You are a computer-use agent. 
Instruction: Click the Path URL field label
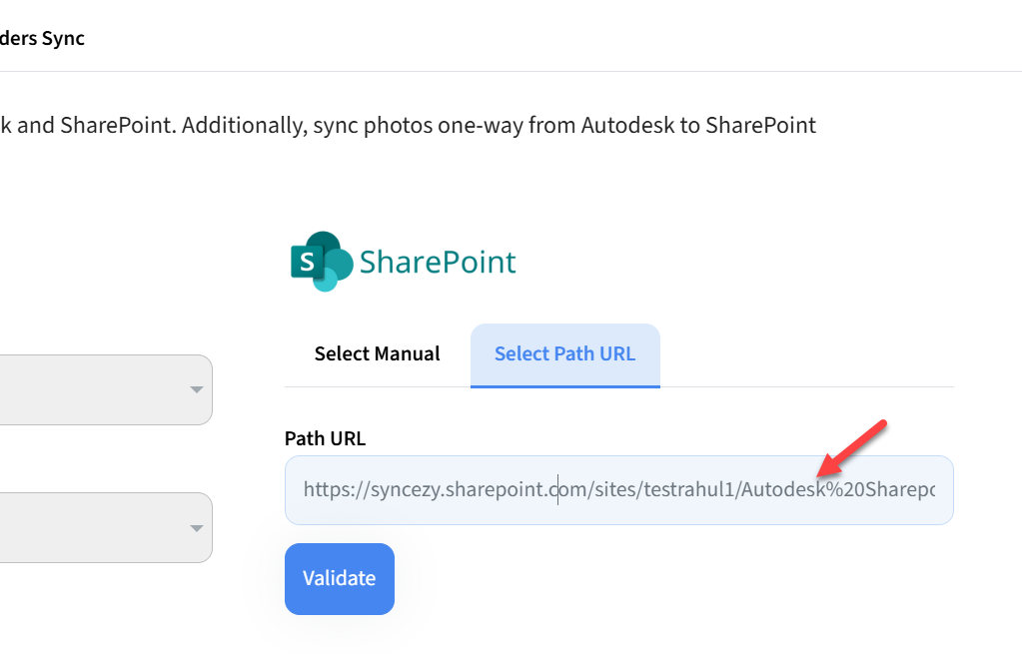[x=325, y=438]
